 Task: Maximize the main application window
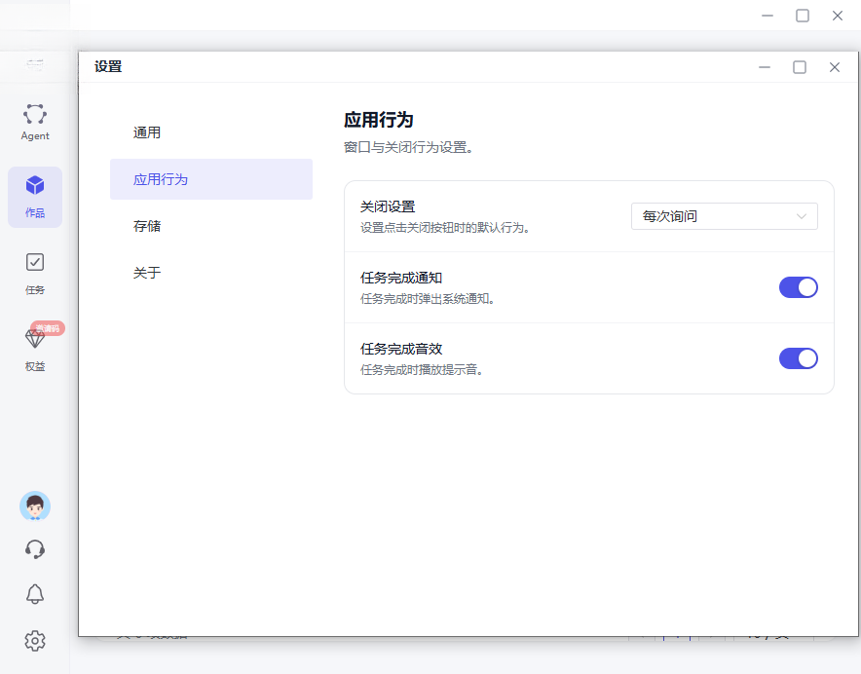coord(803,16)
